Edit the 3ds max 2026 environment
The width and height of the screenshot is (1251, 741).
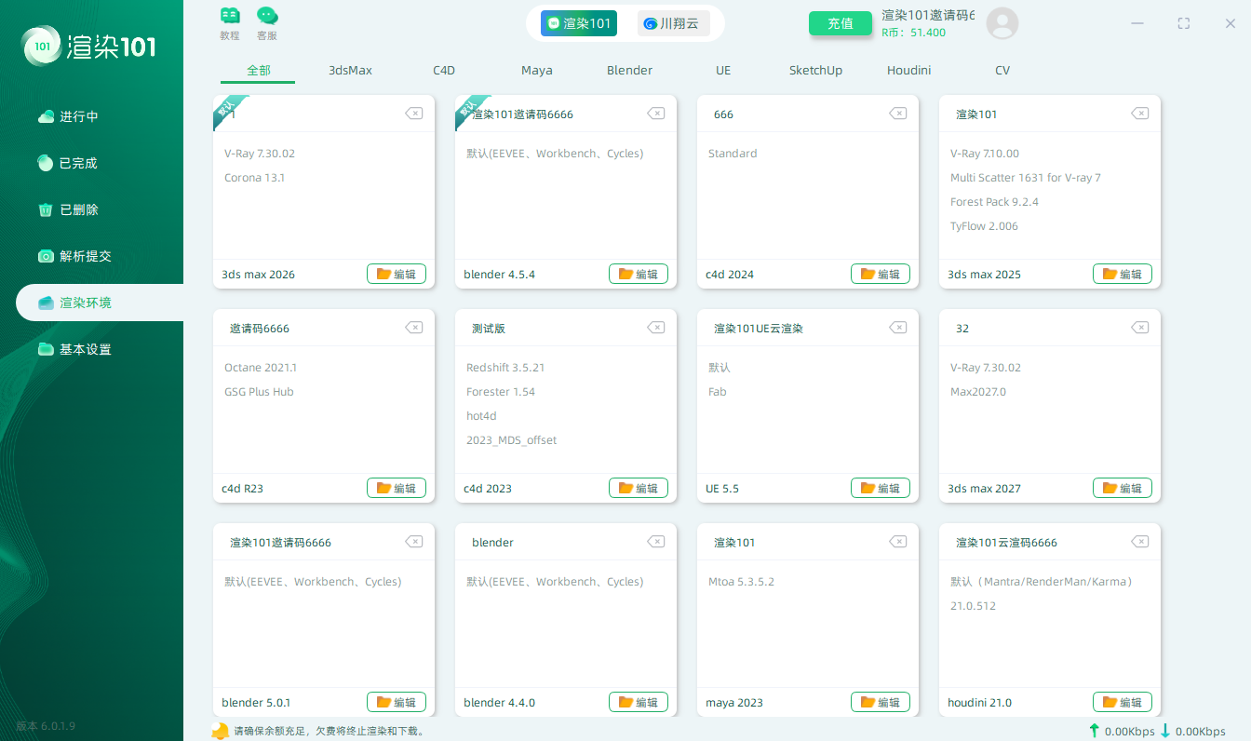coord(397,274)
